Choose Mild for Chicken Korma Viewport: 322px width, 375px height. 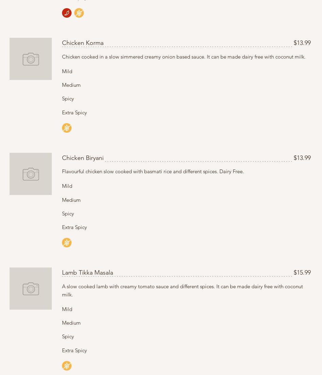(67, 71)
